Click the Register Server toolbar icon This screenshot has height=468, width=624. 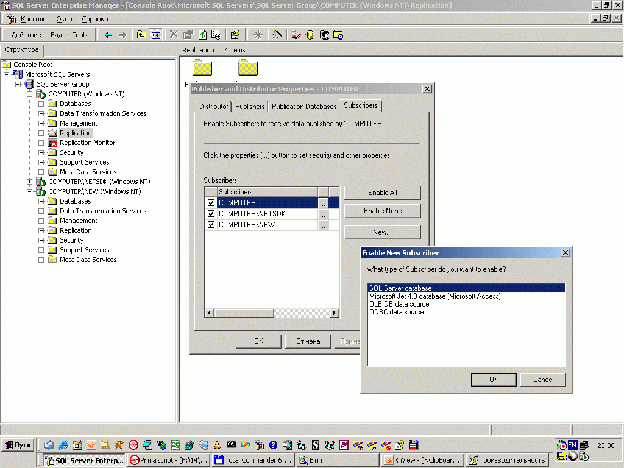296,35
